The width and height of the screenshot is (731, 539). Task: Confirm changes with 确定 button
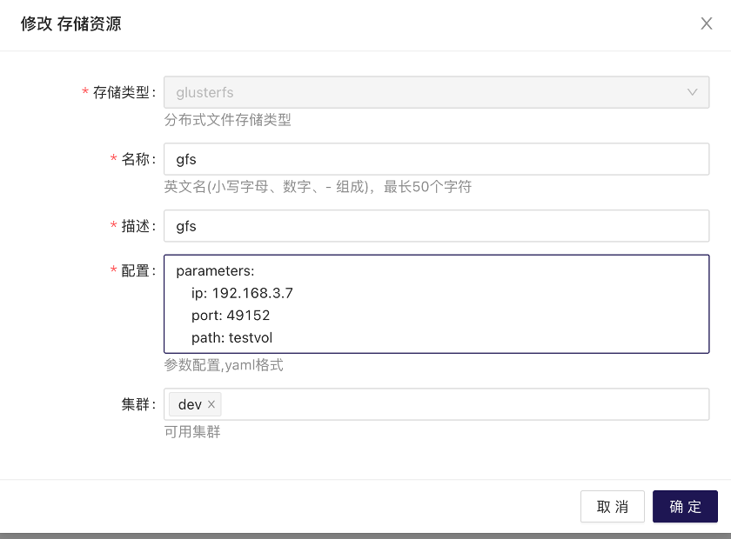685,506
